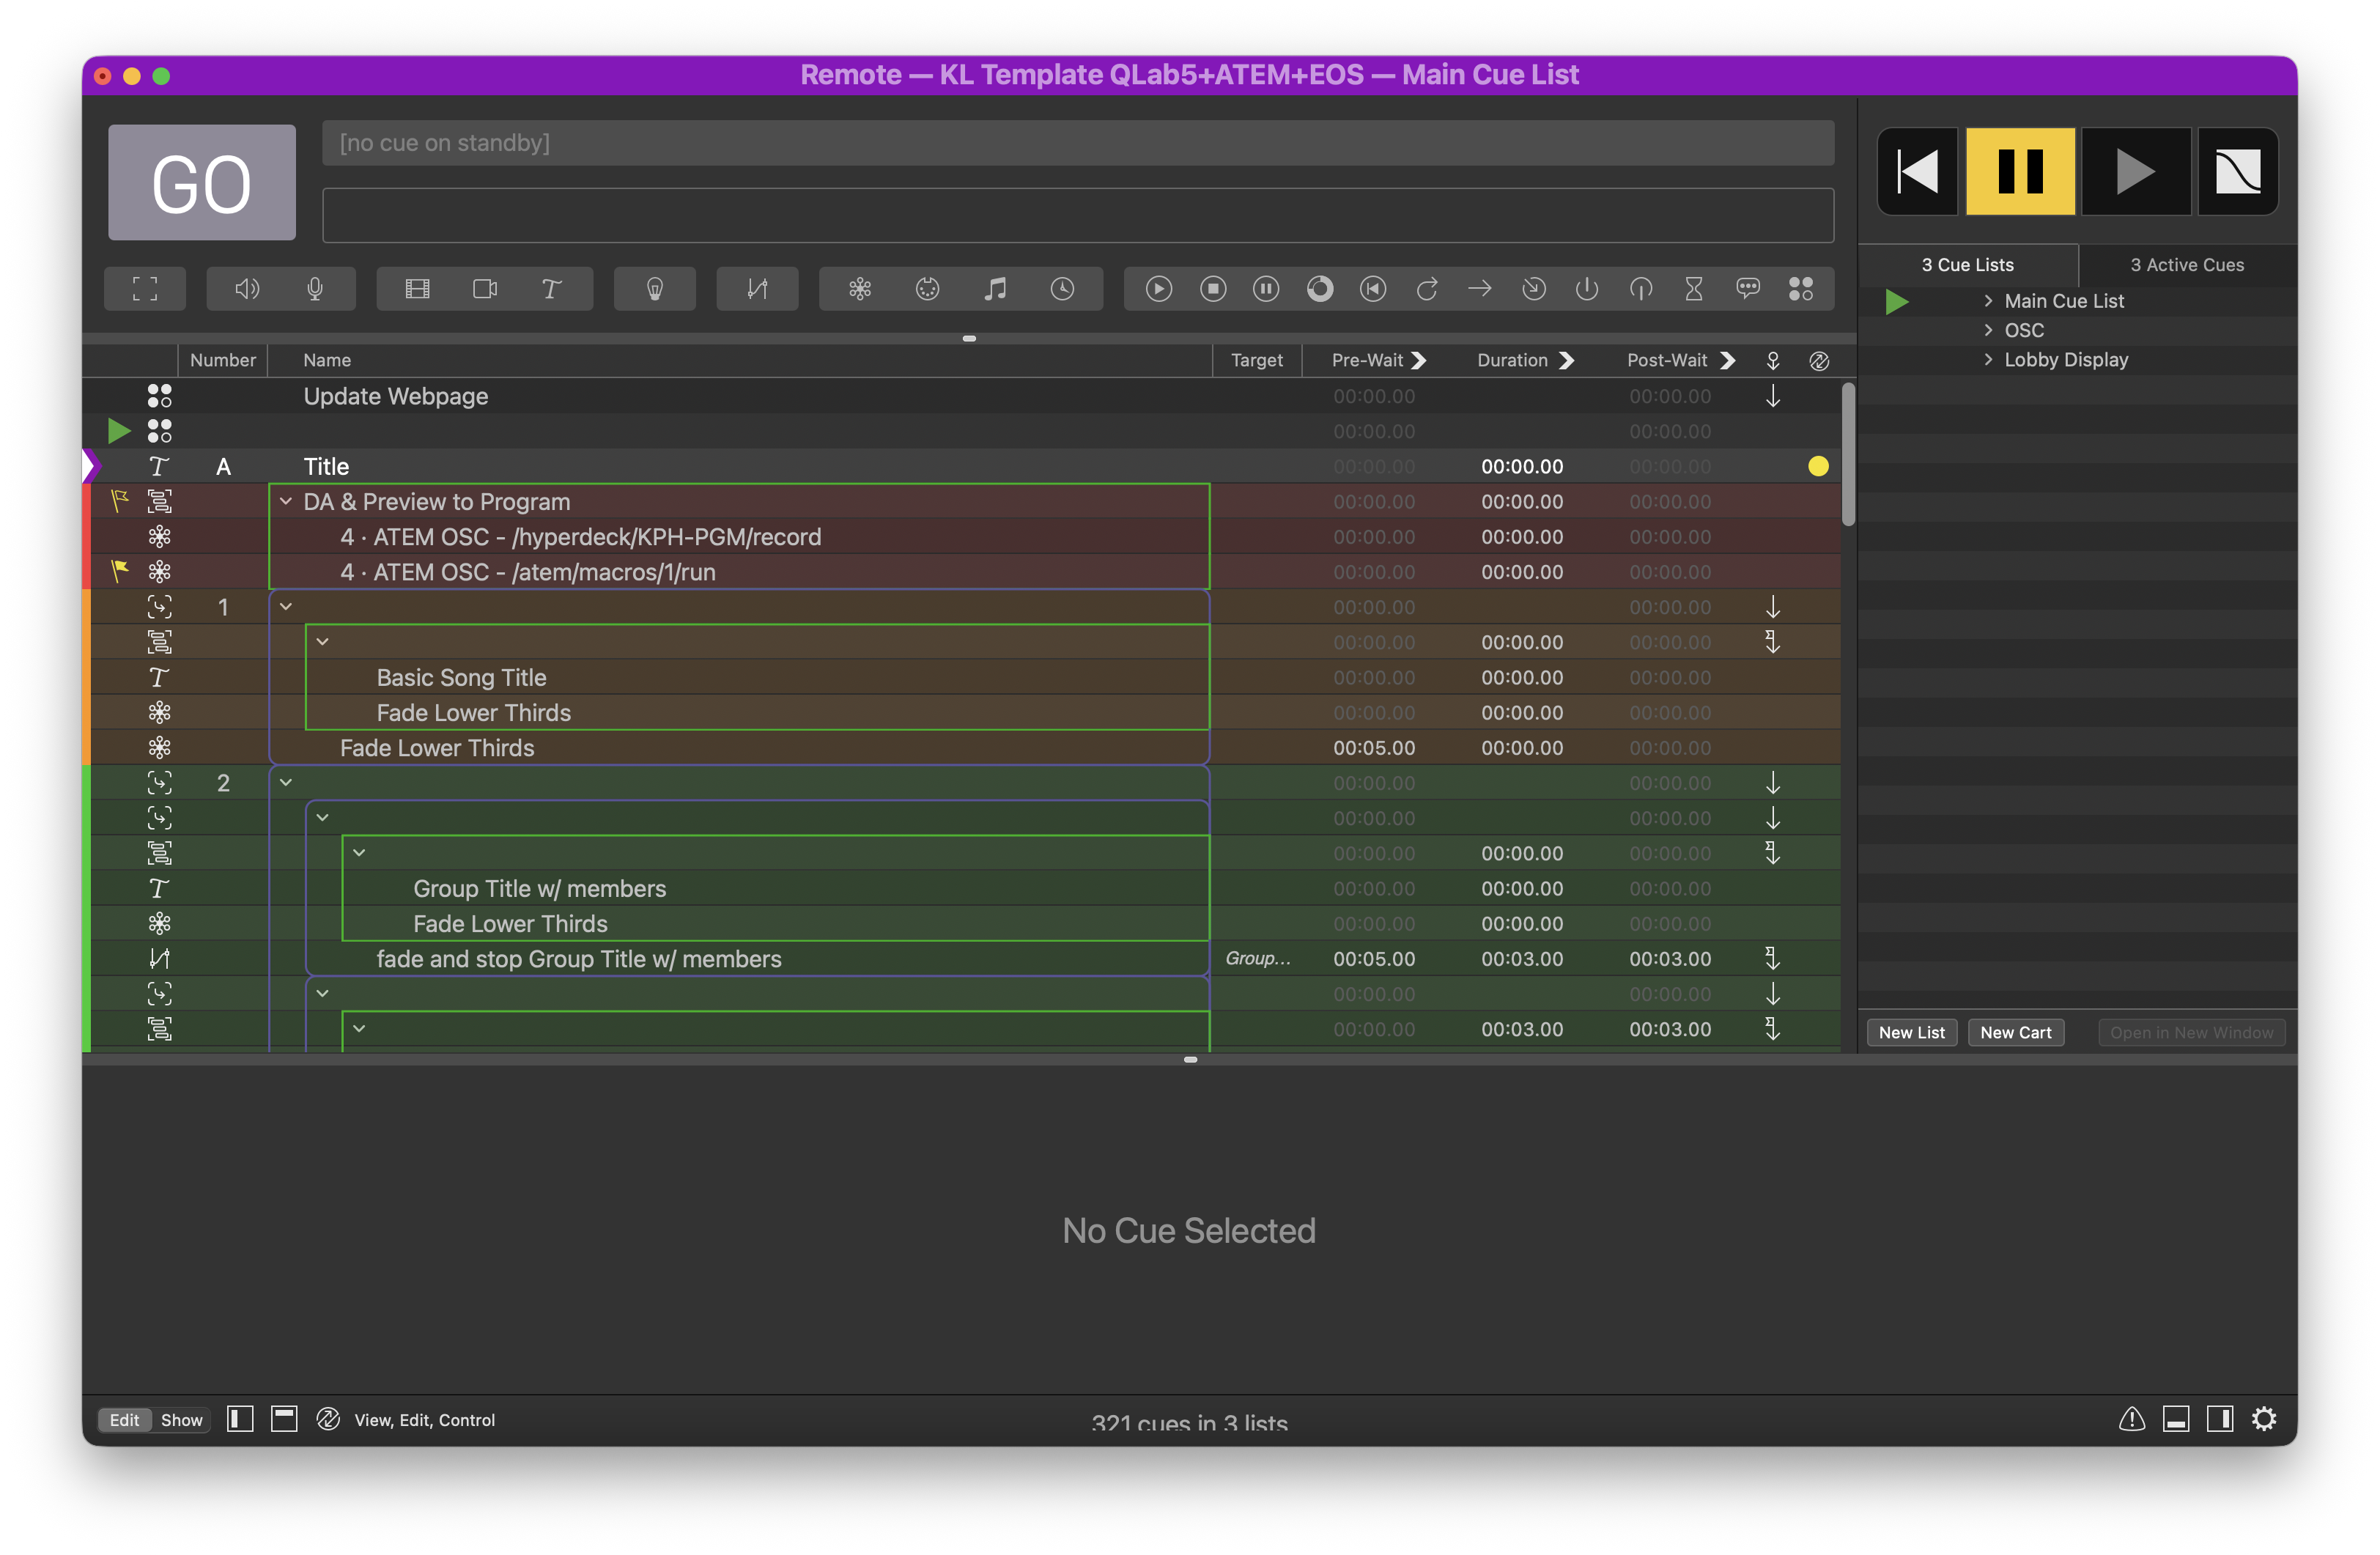The width and height of the screenshot is (2380, 1555).
Task: Add a GoTo cue from toolbar
Action: click(1480, 289)
